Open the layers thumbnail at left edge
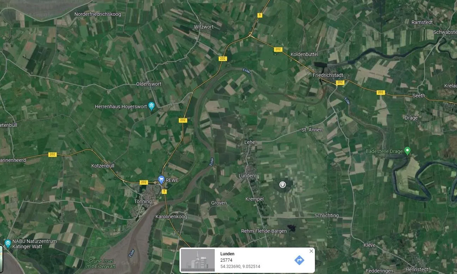 pos(1,253)
